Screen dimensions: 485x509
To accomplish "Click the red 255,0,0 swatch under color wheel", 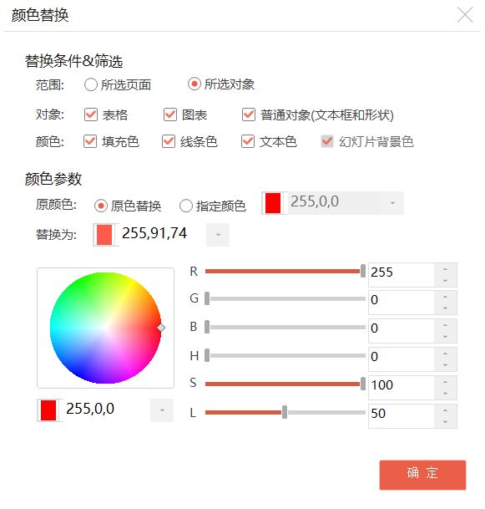I will [x=48, y=410].
